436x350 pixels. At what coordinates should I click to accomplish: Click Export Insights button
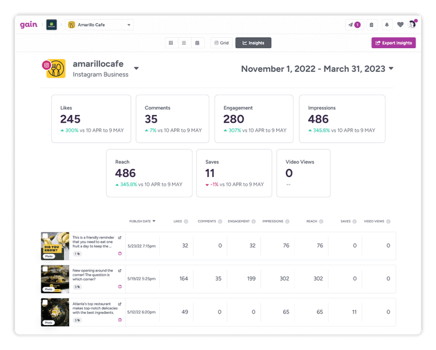(394, 43)
